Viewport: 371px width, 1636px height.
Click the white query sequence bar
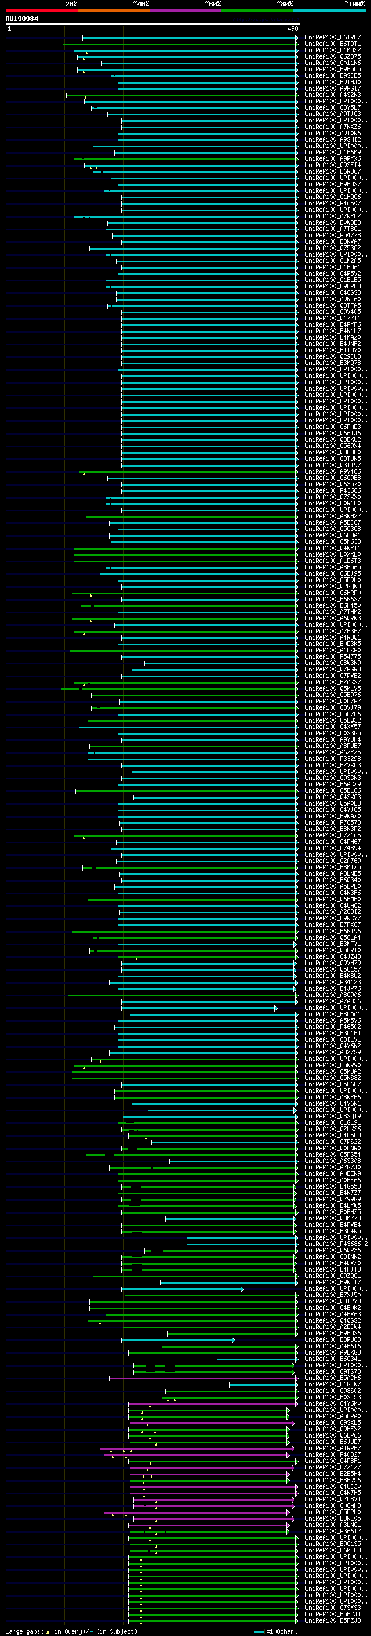[x=152, y=23]
